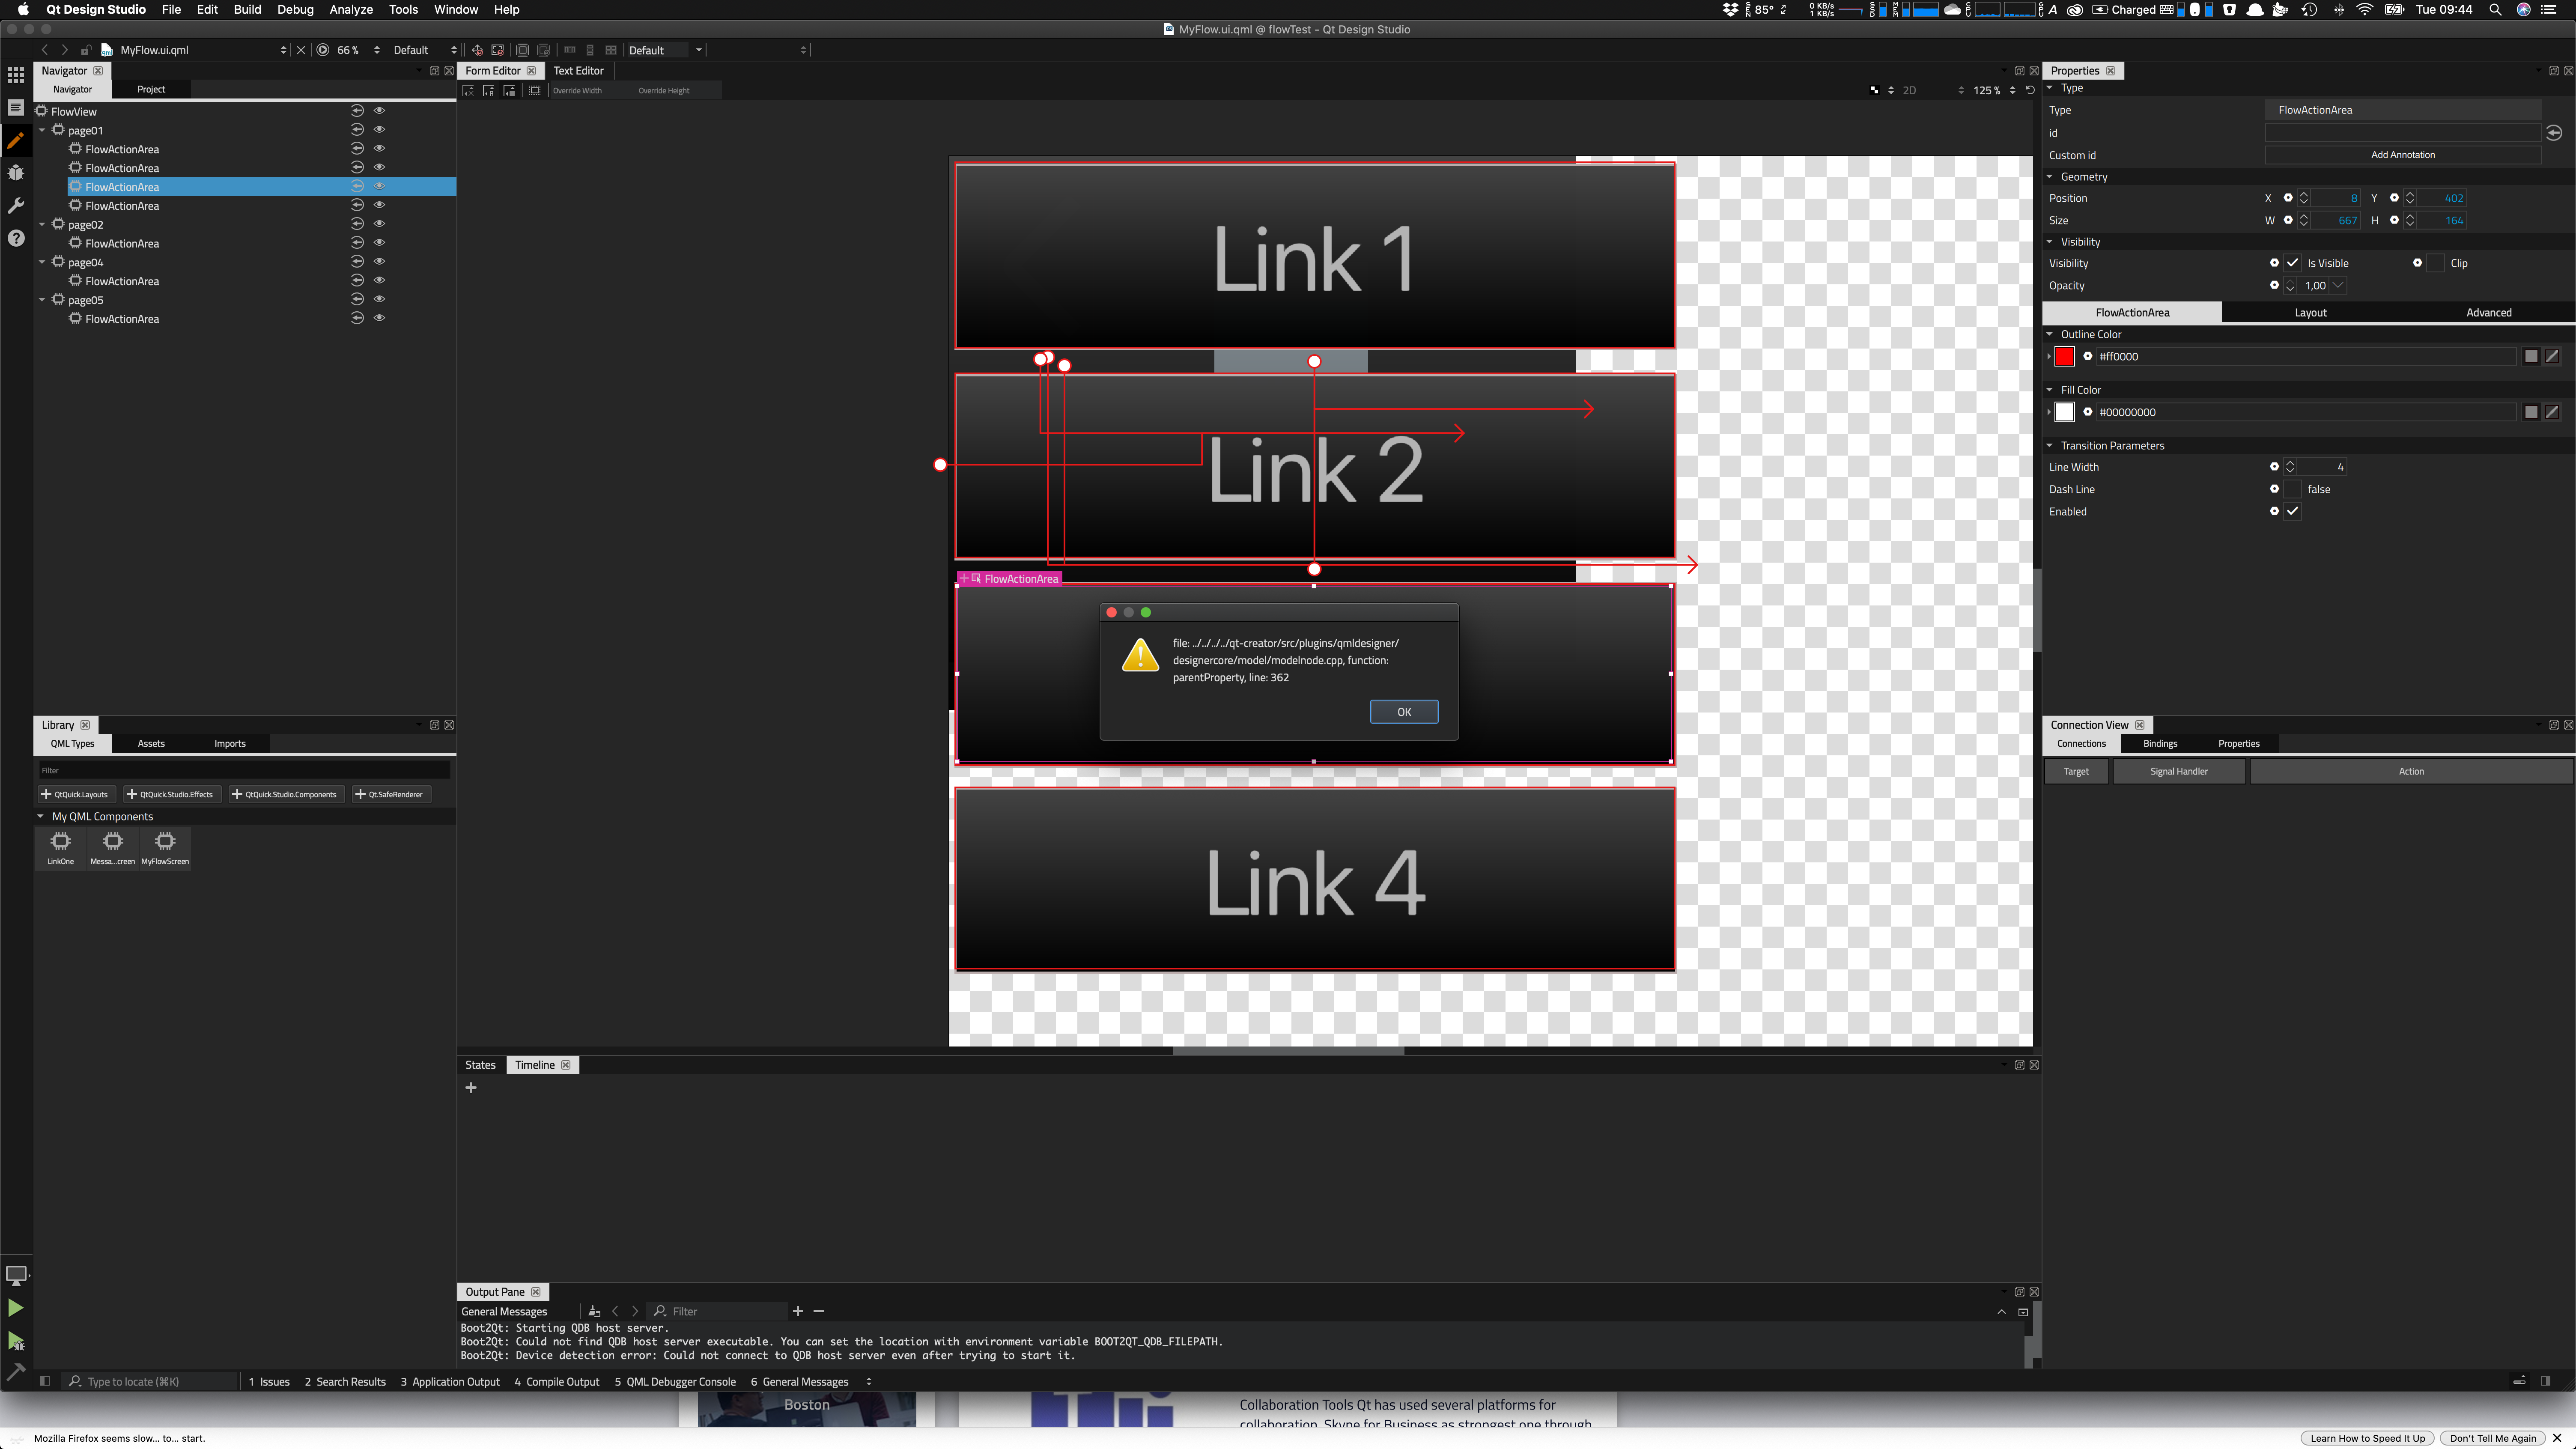Screen dimensions: 2576x1449
Task: Collapse the page01 tree node
Action: (x=42, y=130)
